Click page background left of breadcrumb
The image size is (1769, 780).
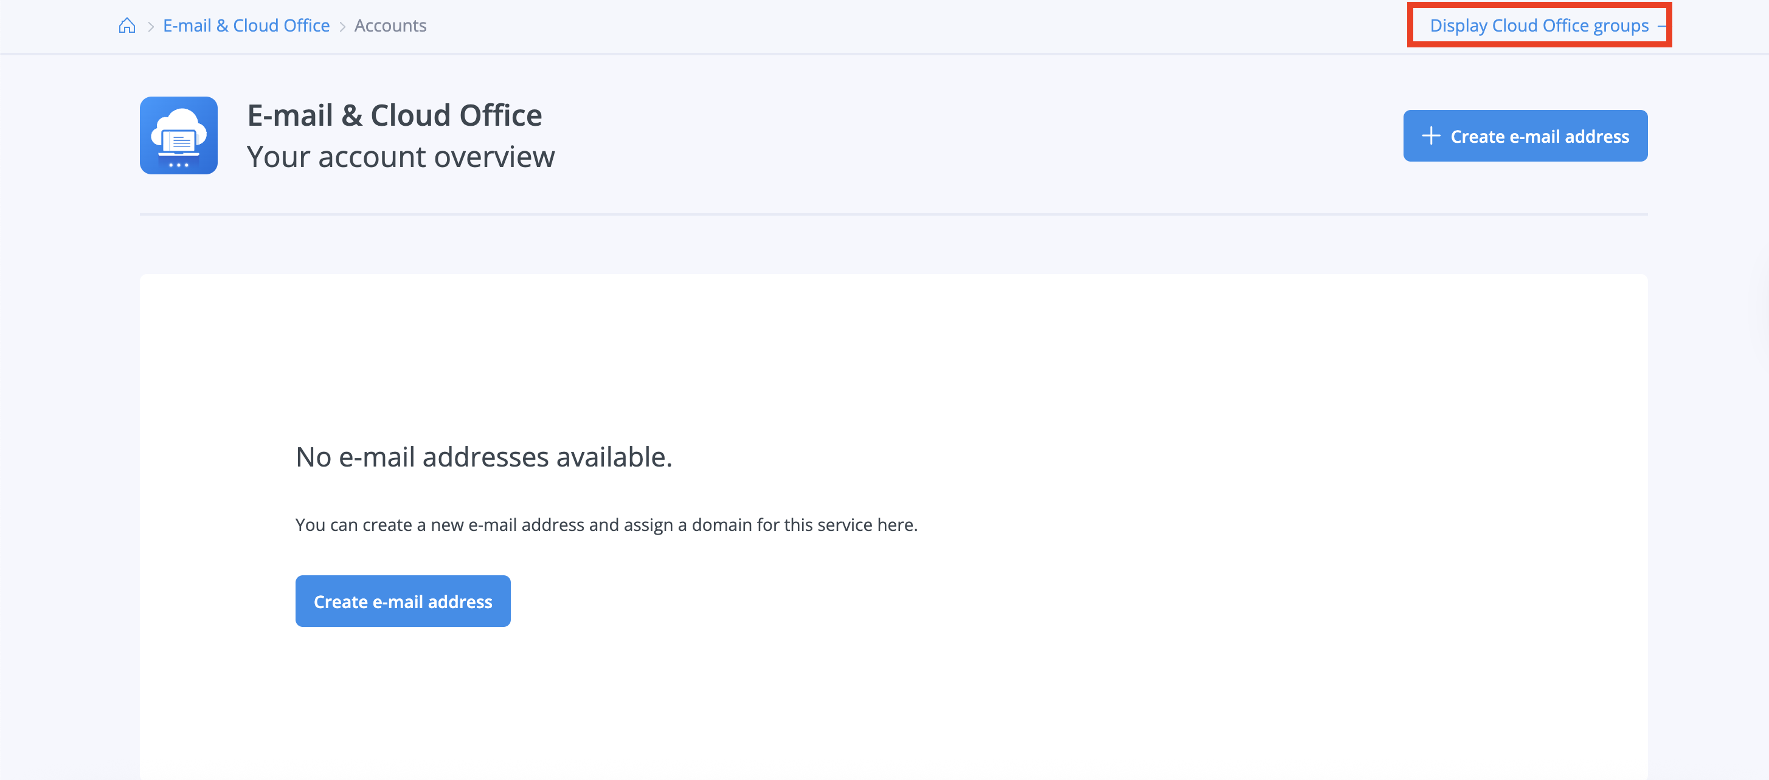(x=55, y=26)
